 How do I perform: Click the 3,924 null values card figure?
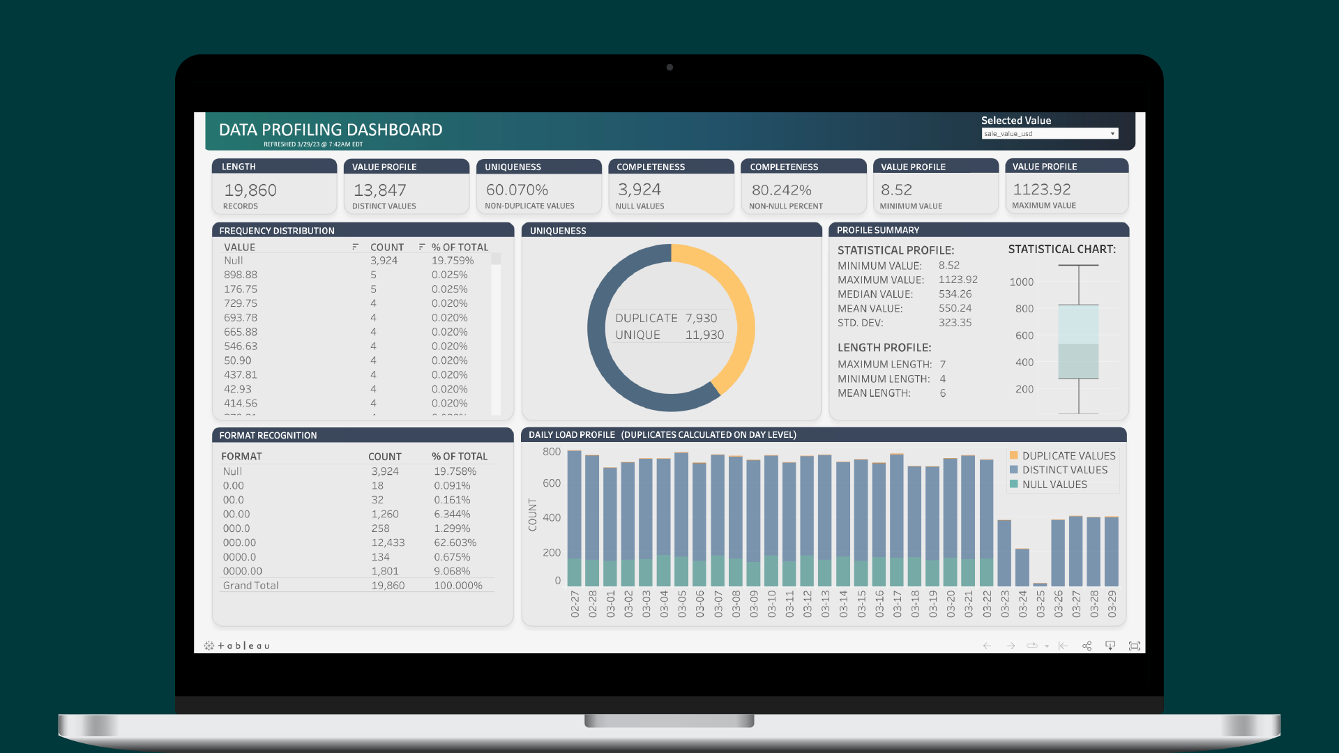[x=639, y=190]
